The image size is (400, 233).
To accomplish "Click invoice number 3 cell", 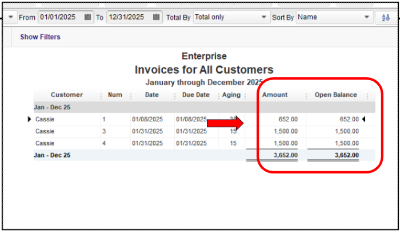I will click(x=104, y=131).
